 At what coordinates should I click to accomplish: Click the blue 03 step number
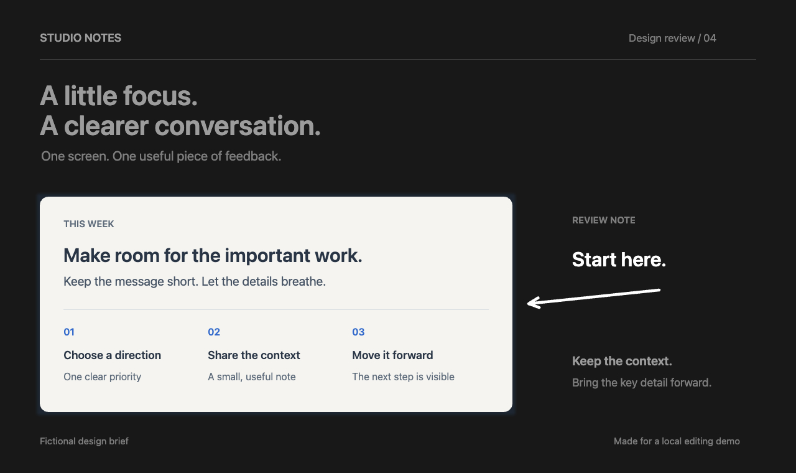tap(358, 332)
